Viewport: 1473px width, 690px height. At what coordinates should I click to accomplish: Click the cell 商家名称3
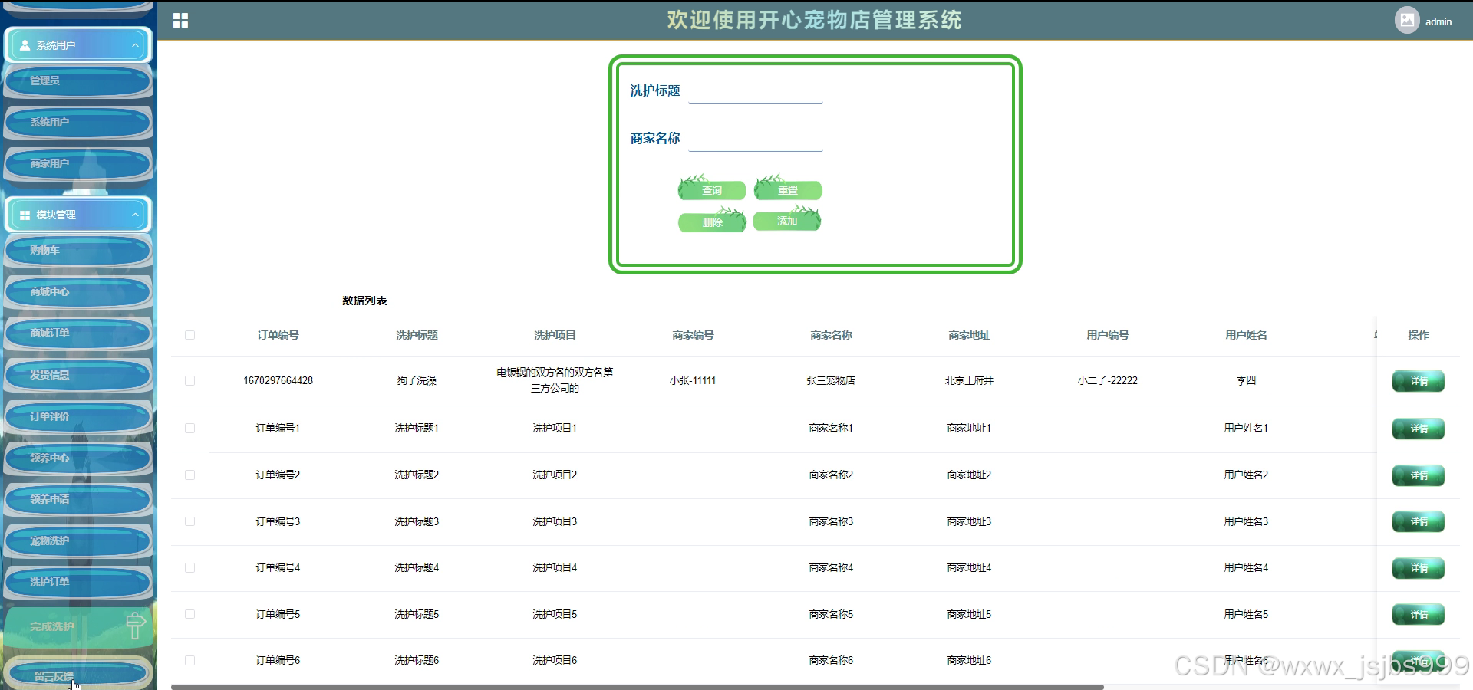click(x=831, y=521)
